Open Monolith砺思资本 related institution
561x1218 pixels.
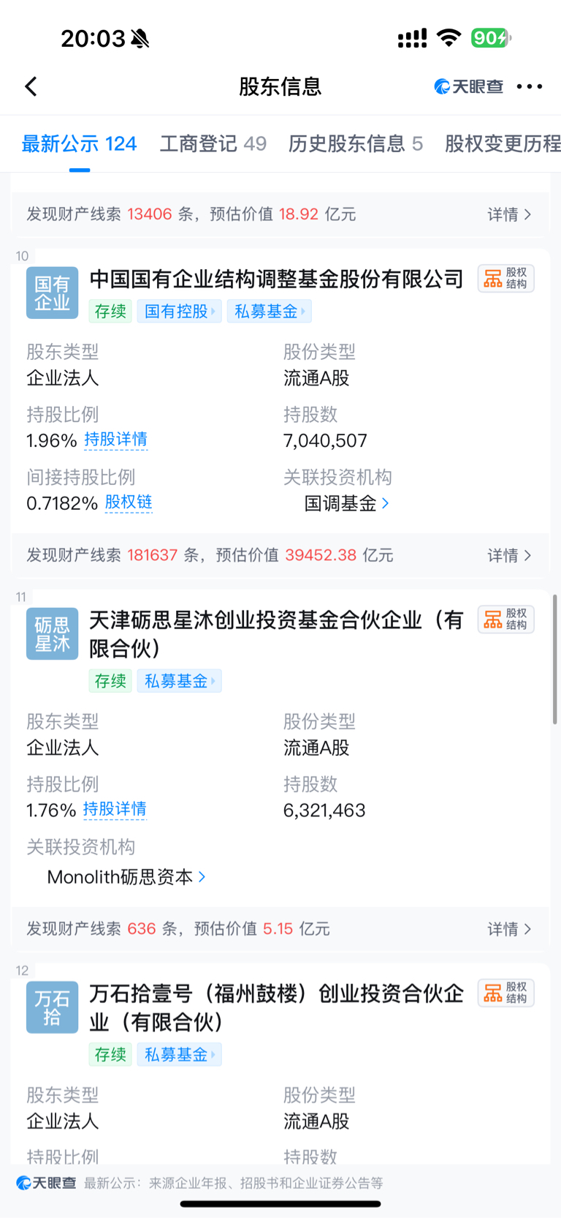tap(126, 877)
